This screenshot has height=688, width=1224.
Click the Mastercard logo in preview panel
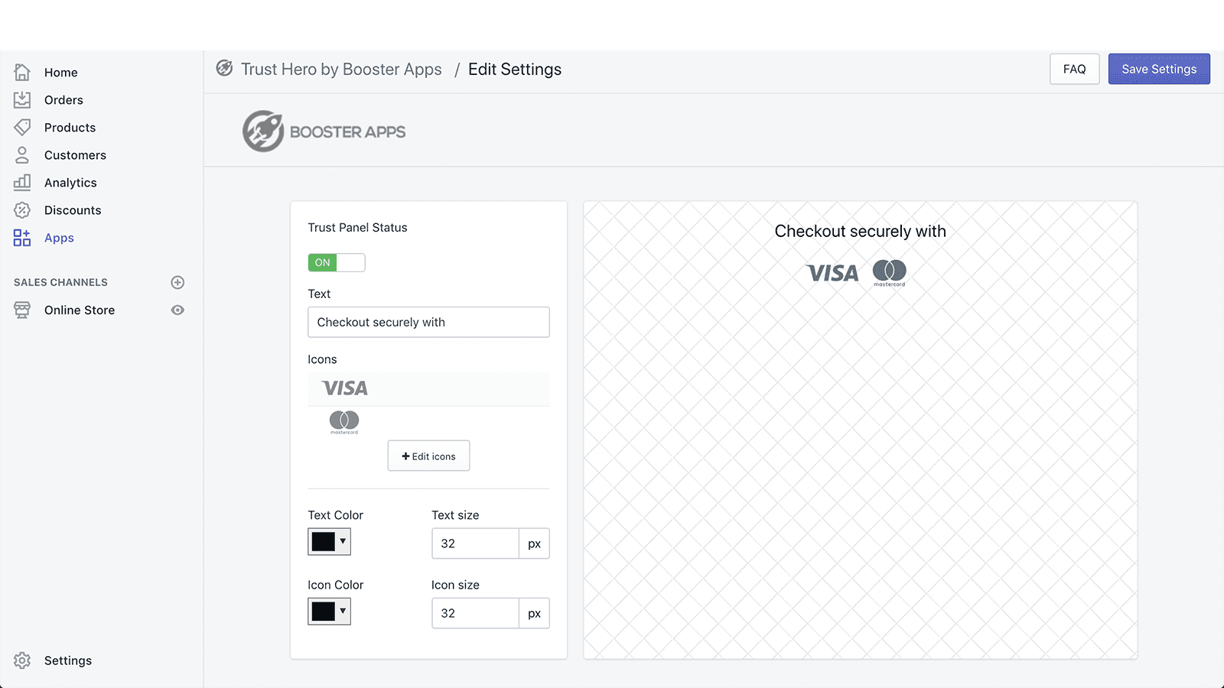(890, 273)
